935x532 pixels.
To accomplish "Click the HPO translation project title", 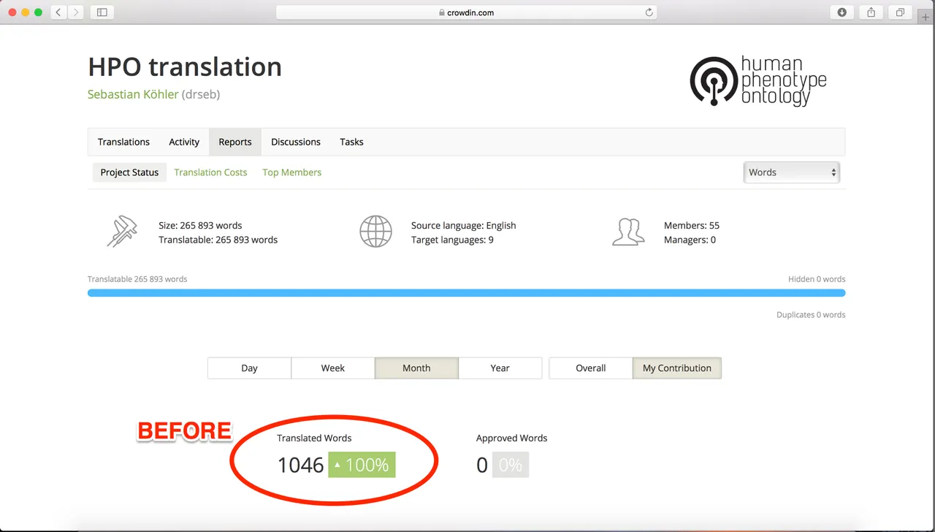I will [x=185, y=66].
